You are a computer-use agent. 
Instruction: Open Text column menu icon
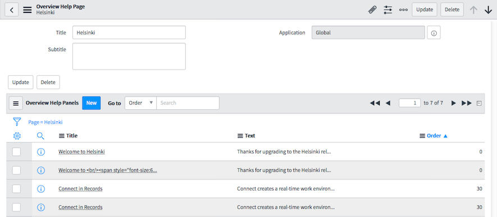click(240, 136)
